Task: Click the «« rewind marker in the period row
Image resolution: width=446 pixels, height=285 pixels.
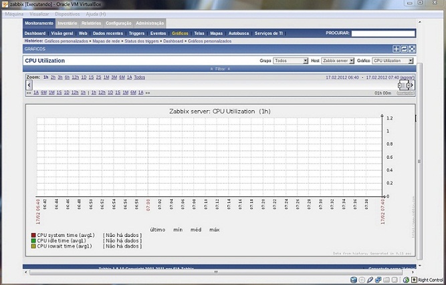Action: [29, 93]
